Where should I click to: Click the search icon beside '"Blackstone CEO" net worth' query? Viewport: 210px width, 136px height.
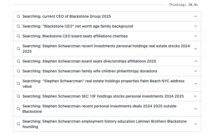(x=18, y=26)
